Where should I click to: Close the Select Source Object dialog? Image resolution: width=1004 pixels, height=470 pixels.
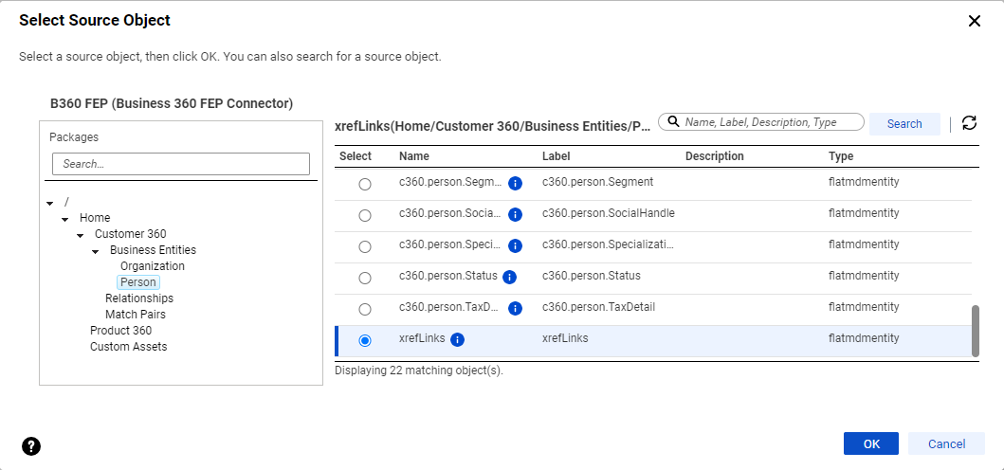click(x=974, y=21)
